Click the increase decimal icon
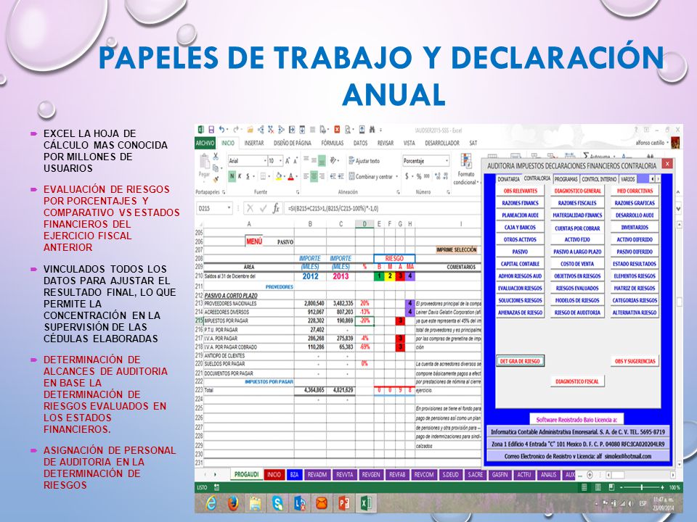Image resolution: width=697 pixels, height=522 pixels. (x=437, y=176)
